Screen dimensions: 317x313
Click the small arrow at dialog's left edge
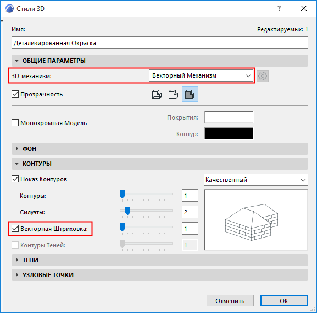pyautogui.click(x=2, y=21)
